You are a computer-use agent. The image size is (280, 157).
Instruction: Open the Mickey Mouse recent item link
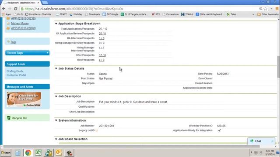pos(20,23)
